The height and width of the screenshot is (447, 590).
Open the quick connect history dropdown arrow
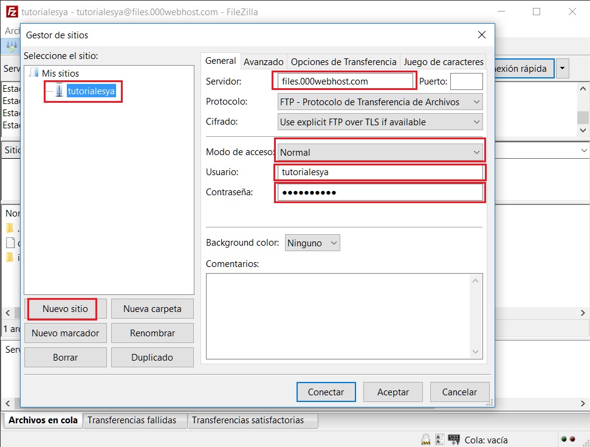[x=562, y=69]
